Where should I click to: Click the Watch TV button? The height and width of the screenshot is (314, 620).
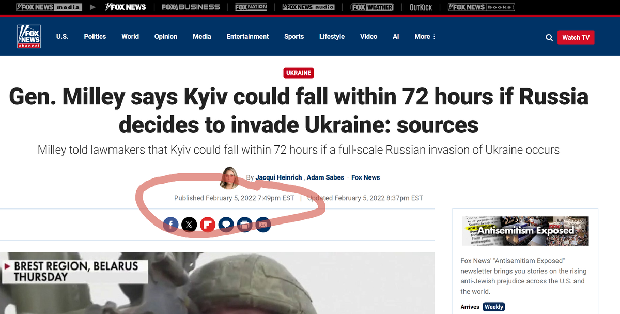(576, 37)
